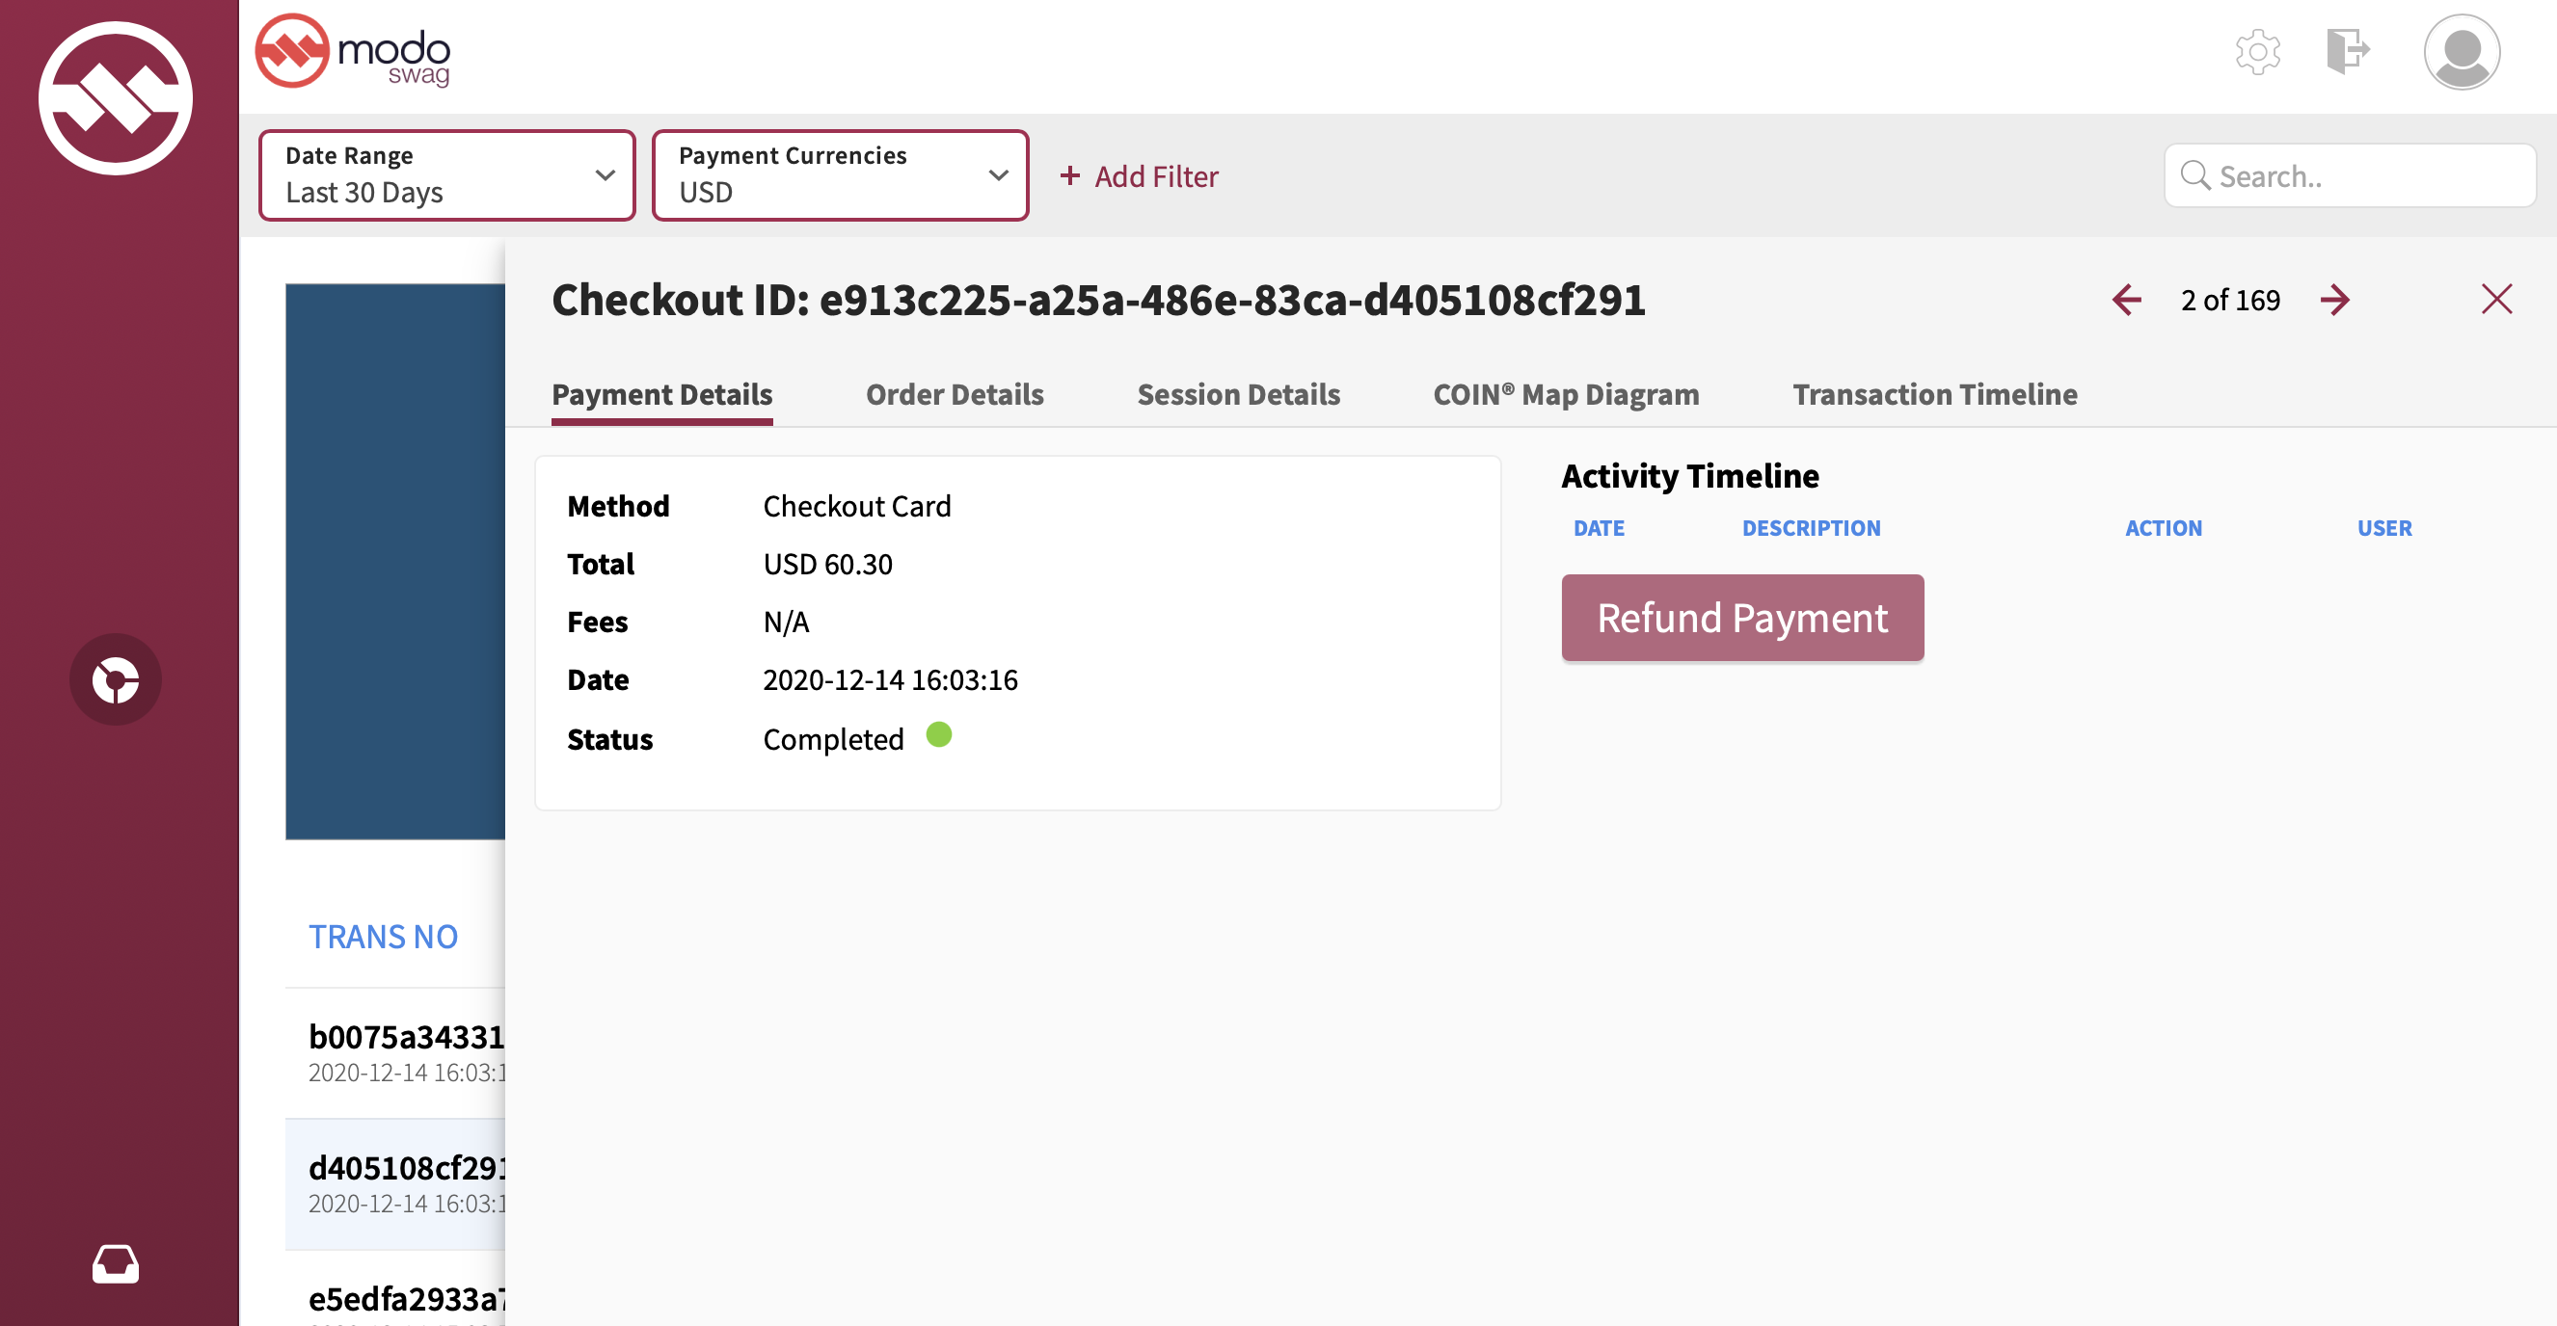Go to next checkout with right arrow
Viewport: 2557px width, 1326px height.
click(2334, 300)
